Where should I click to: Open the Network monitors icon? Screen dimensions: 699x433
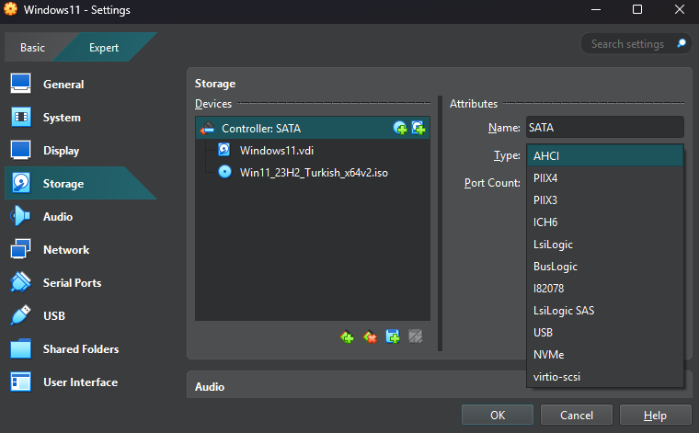point(20,249)
